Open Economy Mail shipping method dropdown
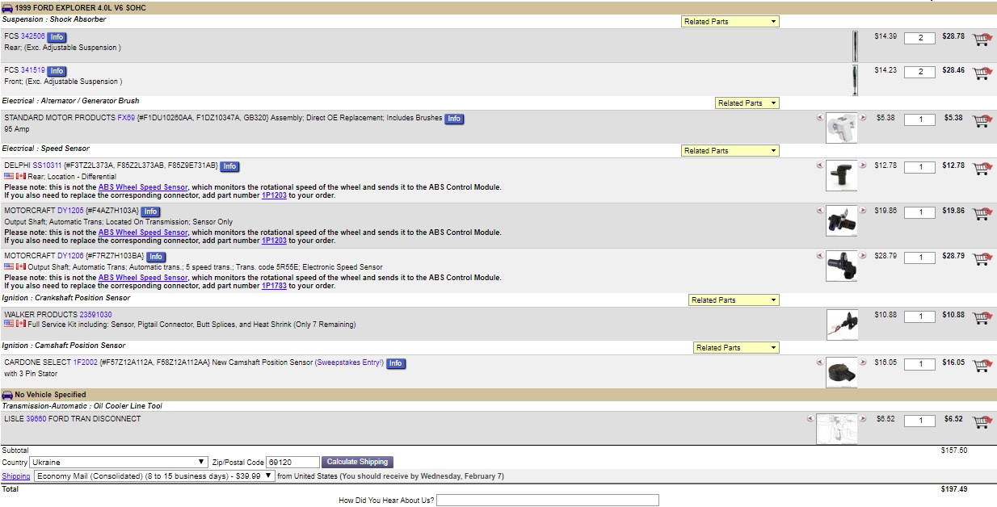The image size is (997, 507). pos(154,476)
